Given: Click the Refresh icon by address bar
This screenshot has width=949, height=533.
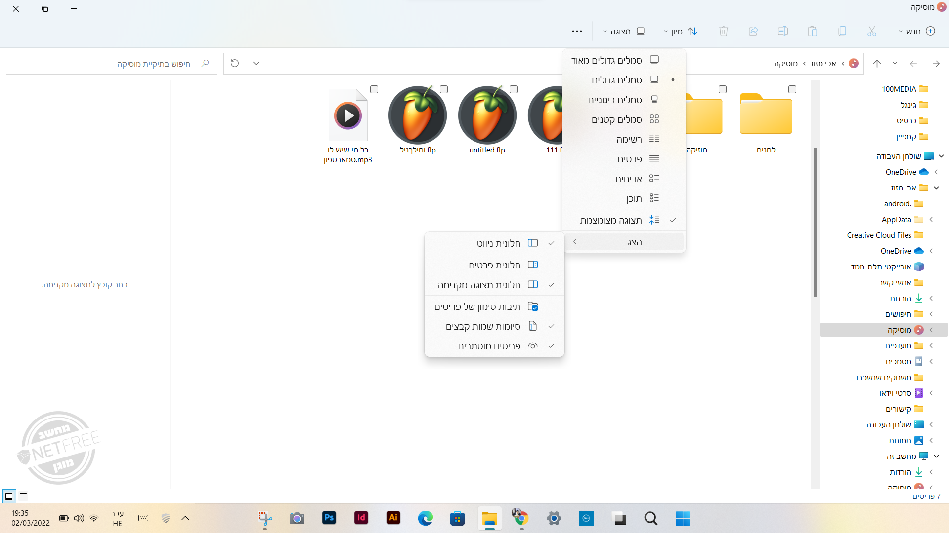Looking at the screenshot, I should [x=235, y=63].
